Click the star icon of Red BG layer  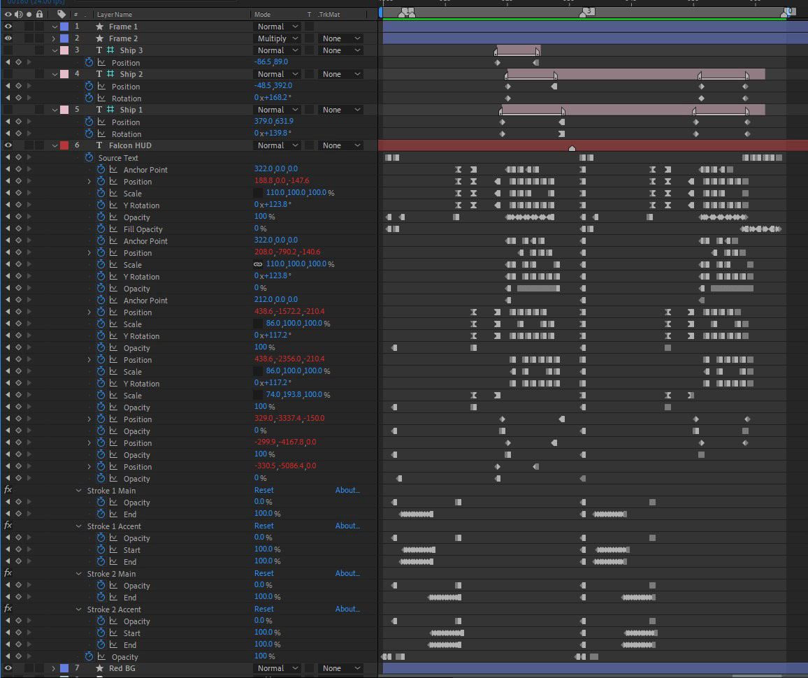tap(99, 668)
